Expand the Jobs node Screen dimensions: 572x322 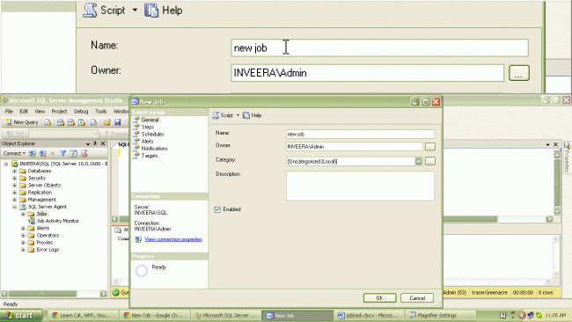tap(23, 214)
